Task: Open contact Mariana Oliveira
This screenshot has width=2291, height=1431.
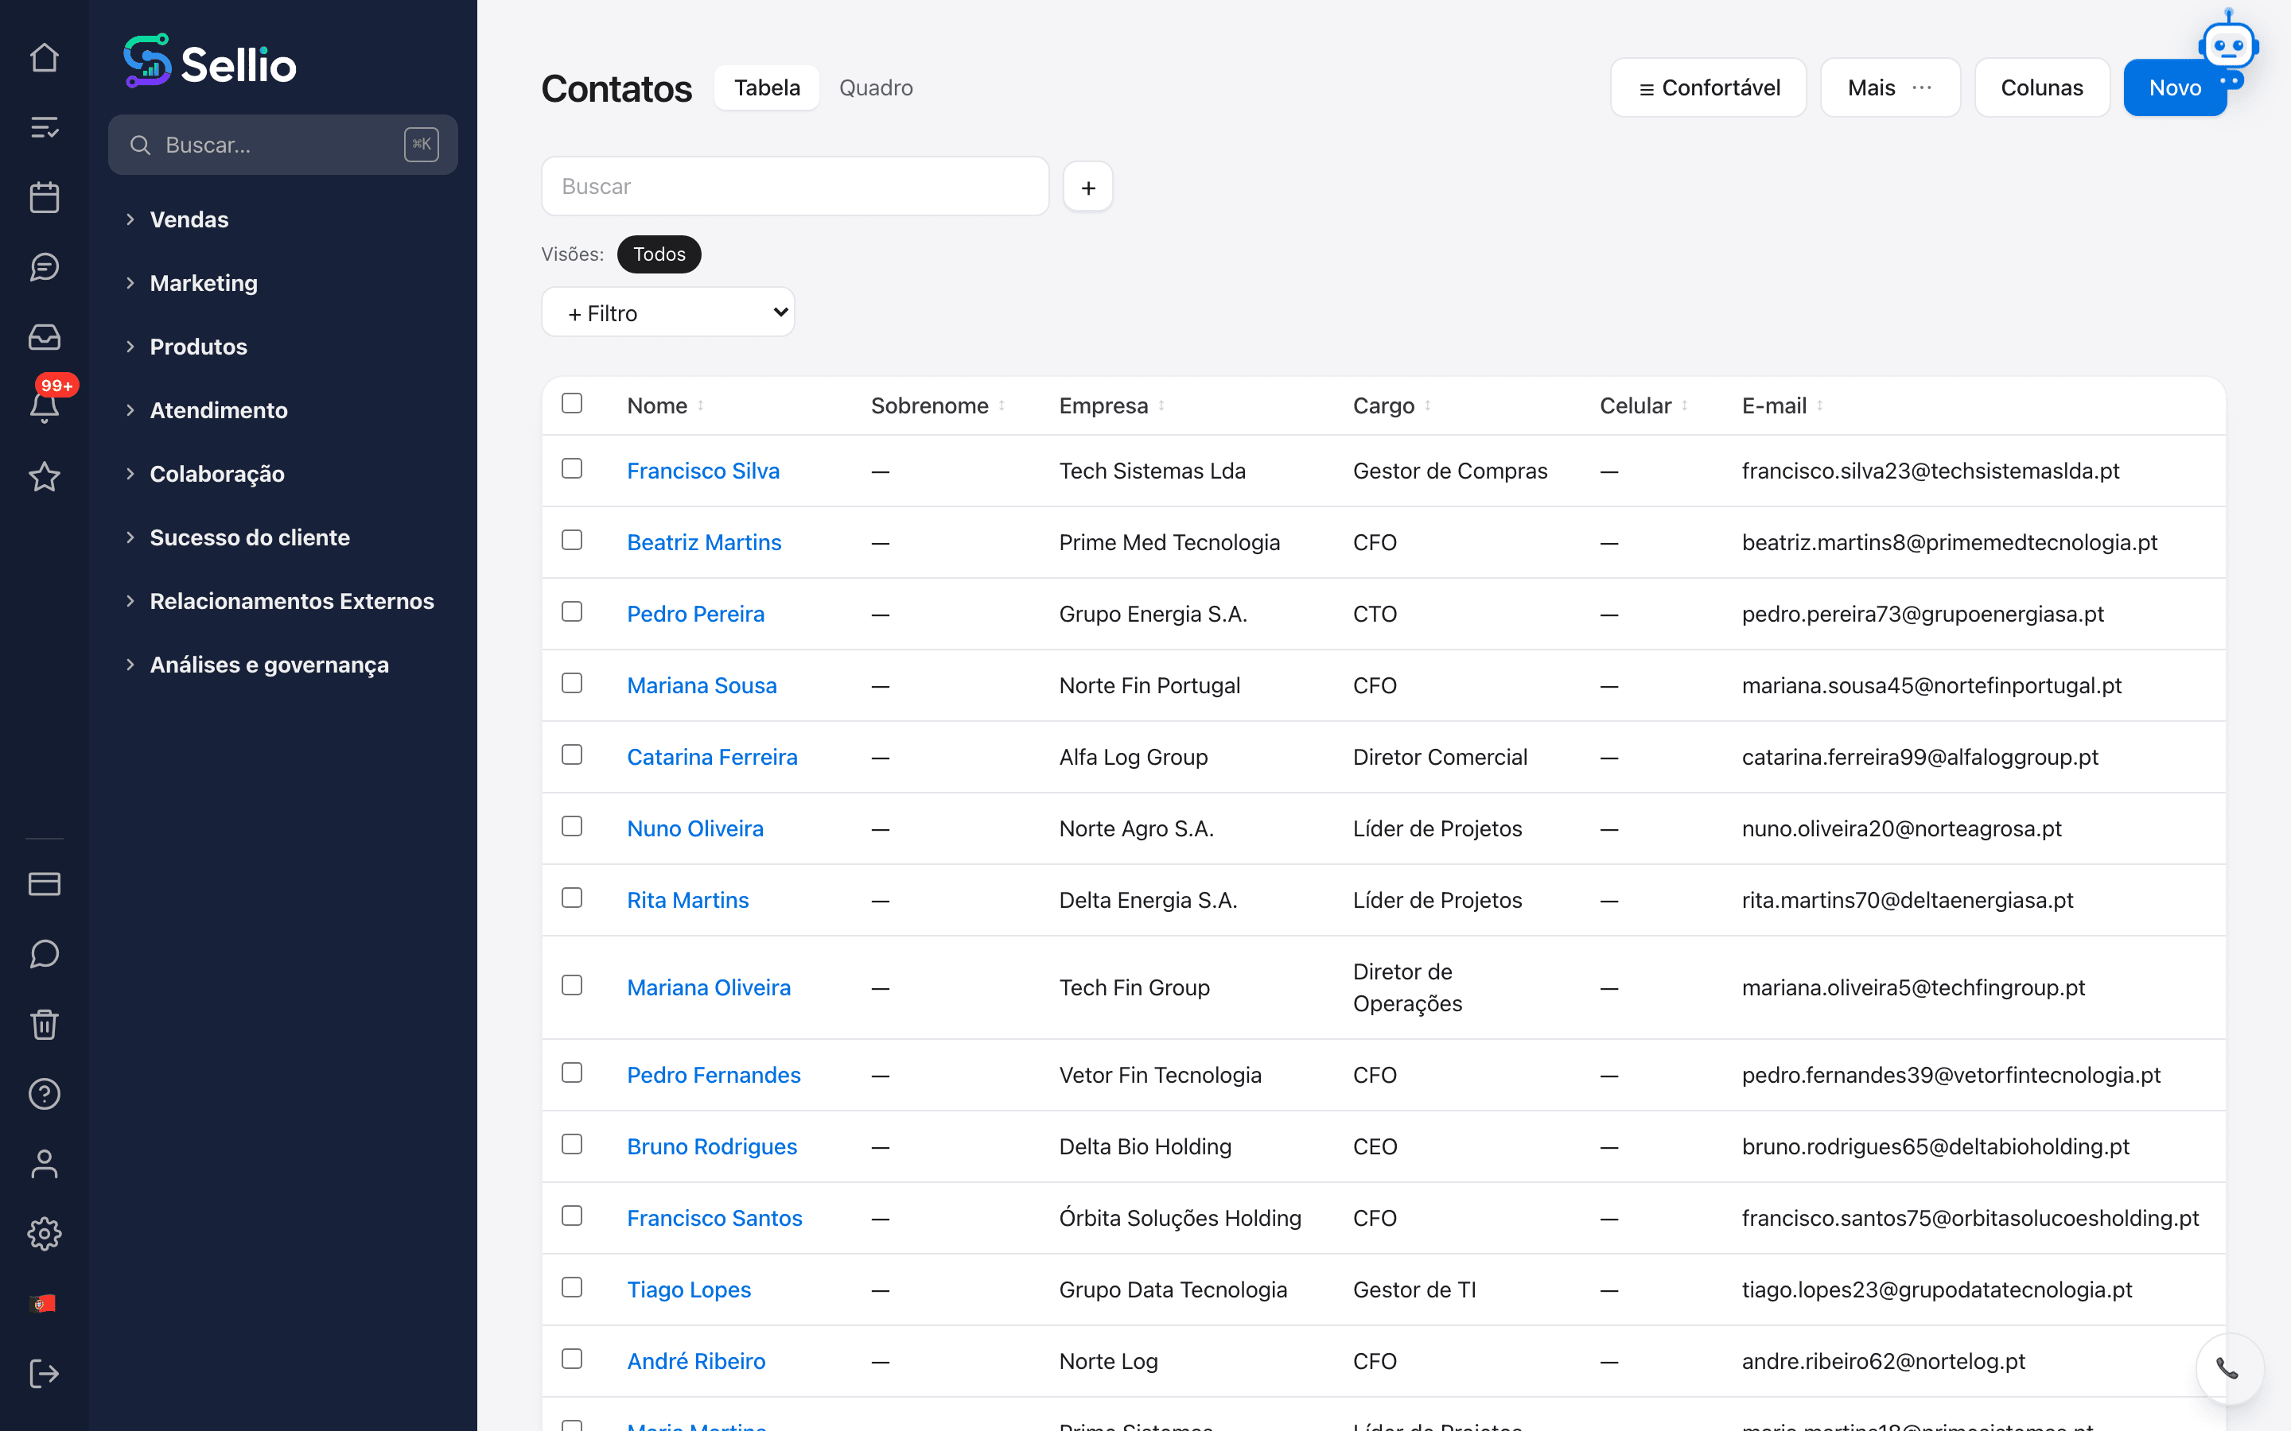Action: coord(708,987)
